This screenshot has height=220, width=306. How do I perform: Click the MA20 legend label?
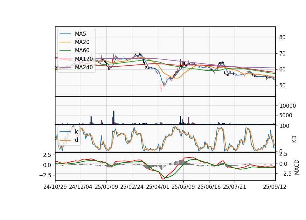tap(82, 42)
